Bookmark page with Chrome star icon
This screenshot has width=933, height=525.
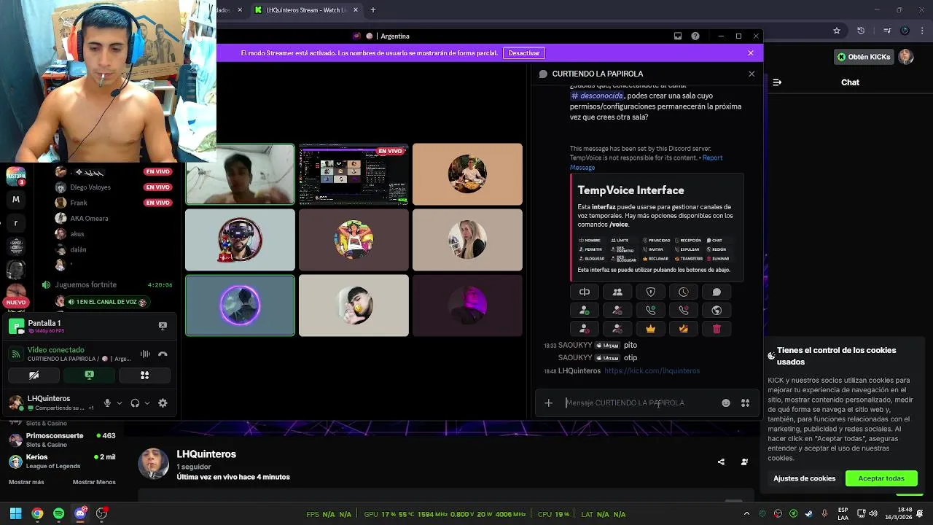pos(837,31)
